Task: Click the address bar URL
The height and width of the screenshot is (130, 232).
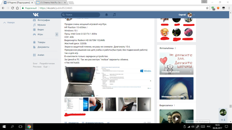Action: coord(56,8)
